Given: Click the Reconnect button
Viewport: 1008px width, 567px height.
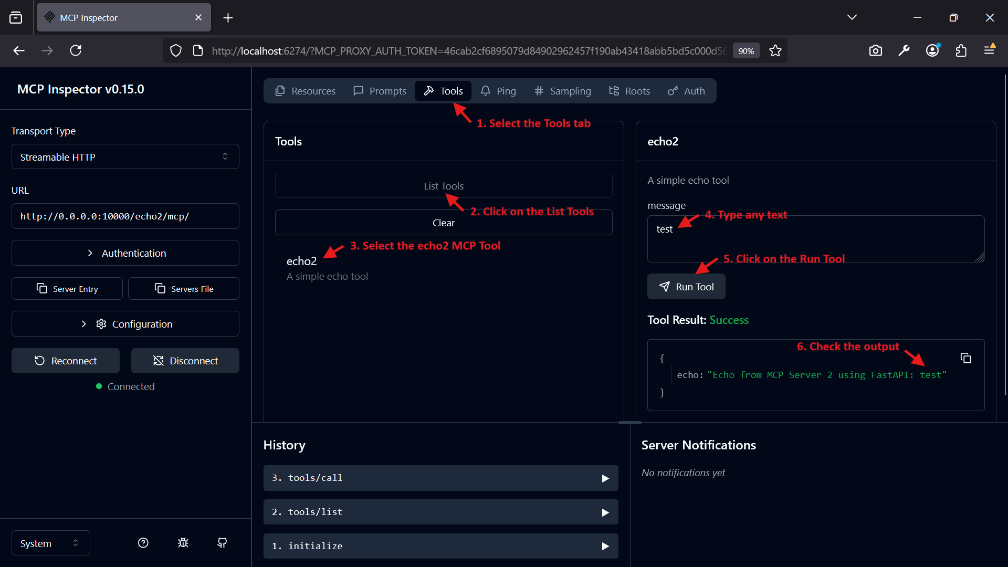Looking at the screenshot, I should tap(66, 361).
